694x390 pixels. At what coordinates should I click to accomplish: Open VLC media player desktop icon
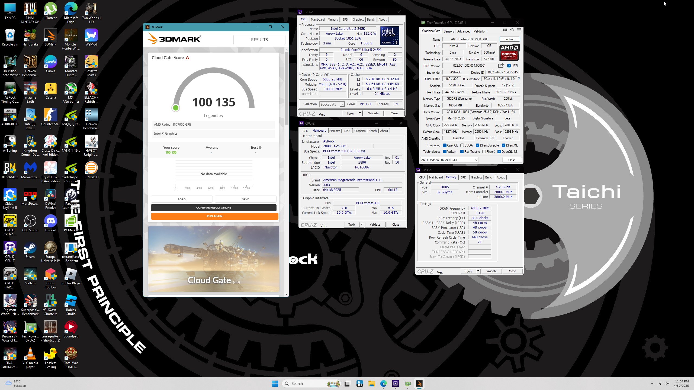pos(30,358)
